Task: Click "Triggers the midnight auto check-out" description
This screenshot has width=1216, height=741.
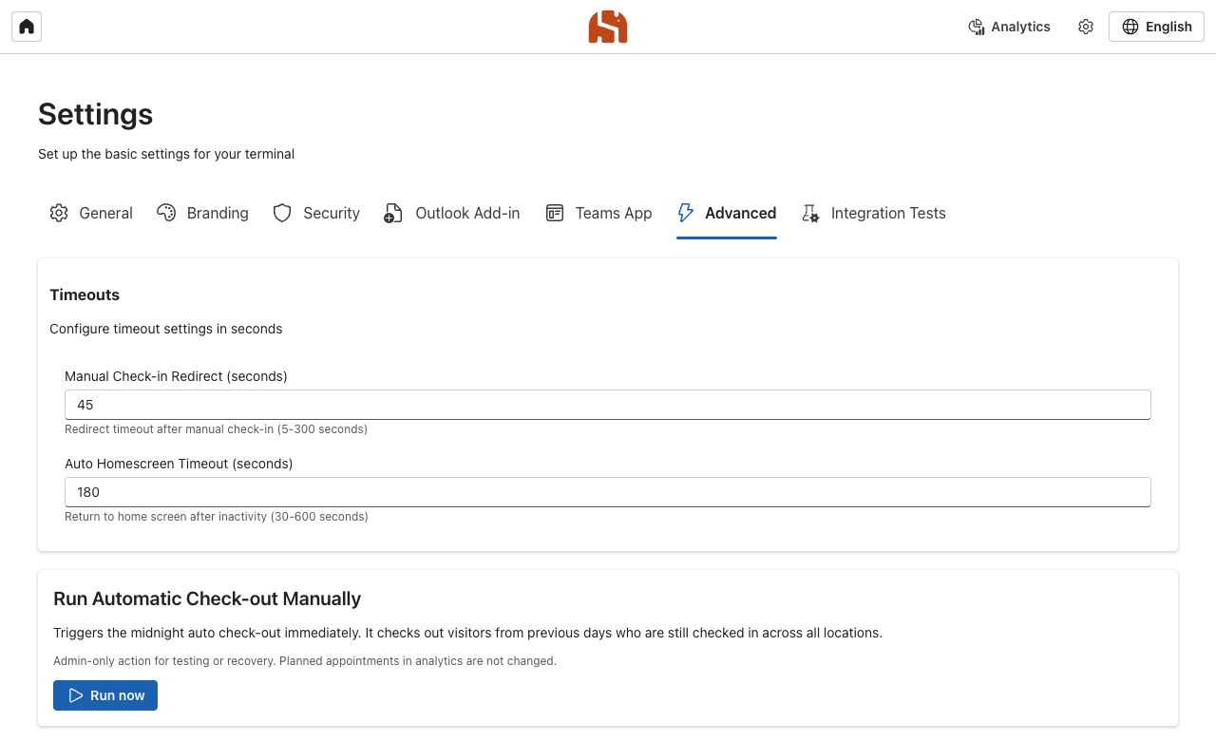Action: tap(467, 633)
